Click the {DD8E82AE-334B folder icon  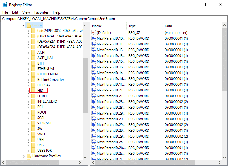pos(33,36)
